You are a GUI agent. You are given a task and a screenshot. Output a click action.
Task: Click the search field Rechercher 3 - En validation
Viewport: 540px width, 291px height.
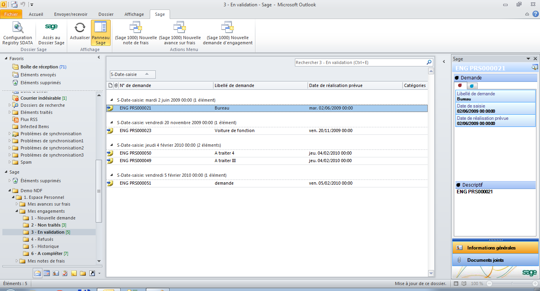point(360,62)
